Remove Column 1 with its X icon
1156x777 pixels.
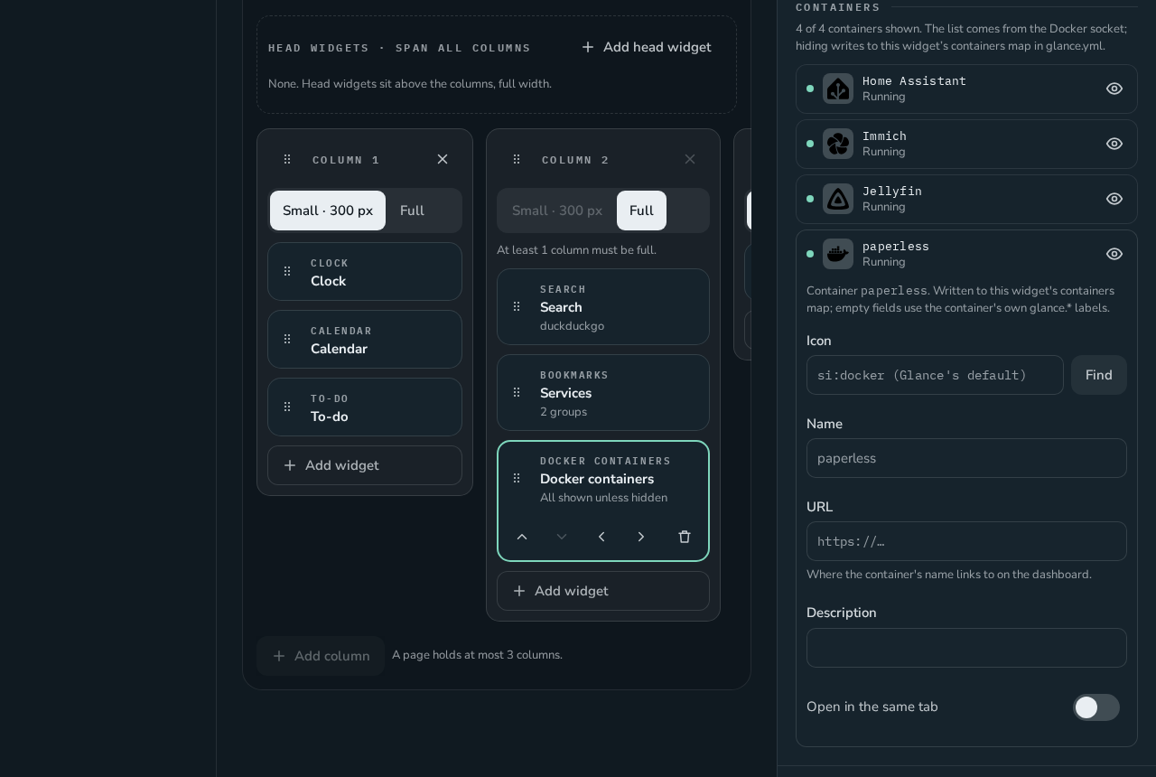[x=443, y=159]
